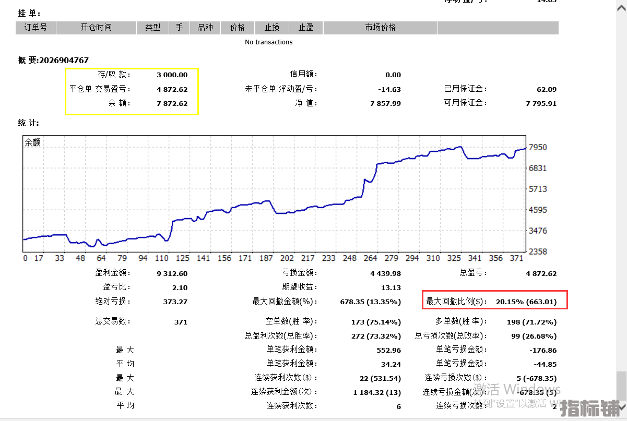The width and height of the screenshot is (627, 421).
Task: Click the 信用额 value 0.00
Action: point(393,75)
